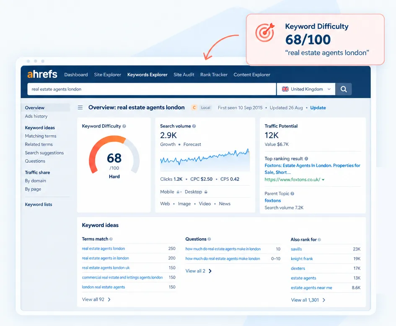
Task: Open Traffic share By page
Action: [33, 189]
